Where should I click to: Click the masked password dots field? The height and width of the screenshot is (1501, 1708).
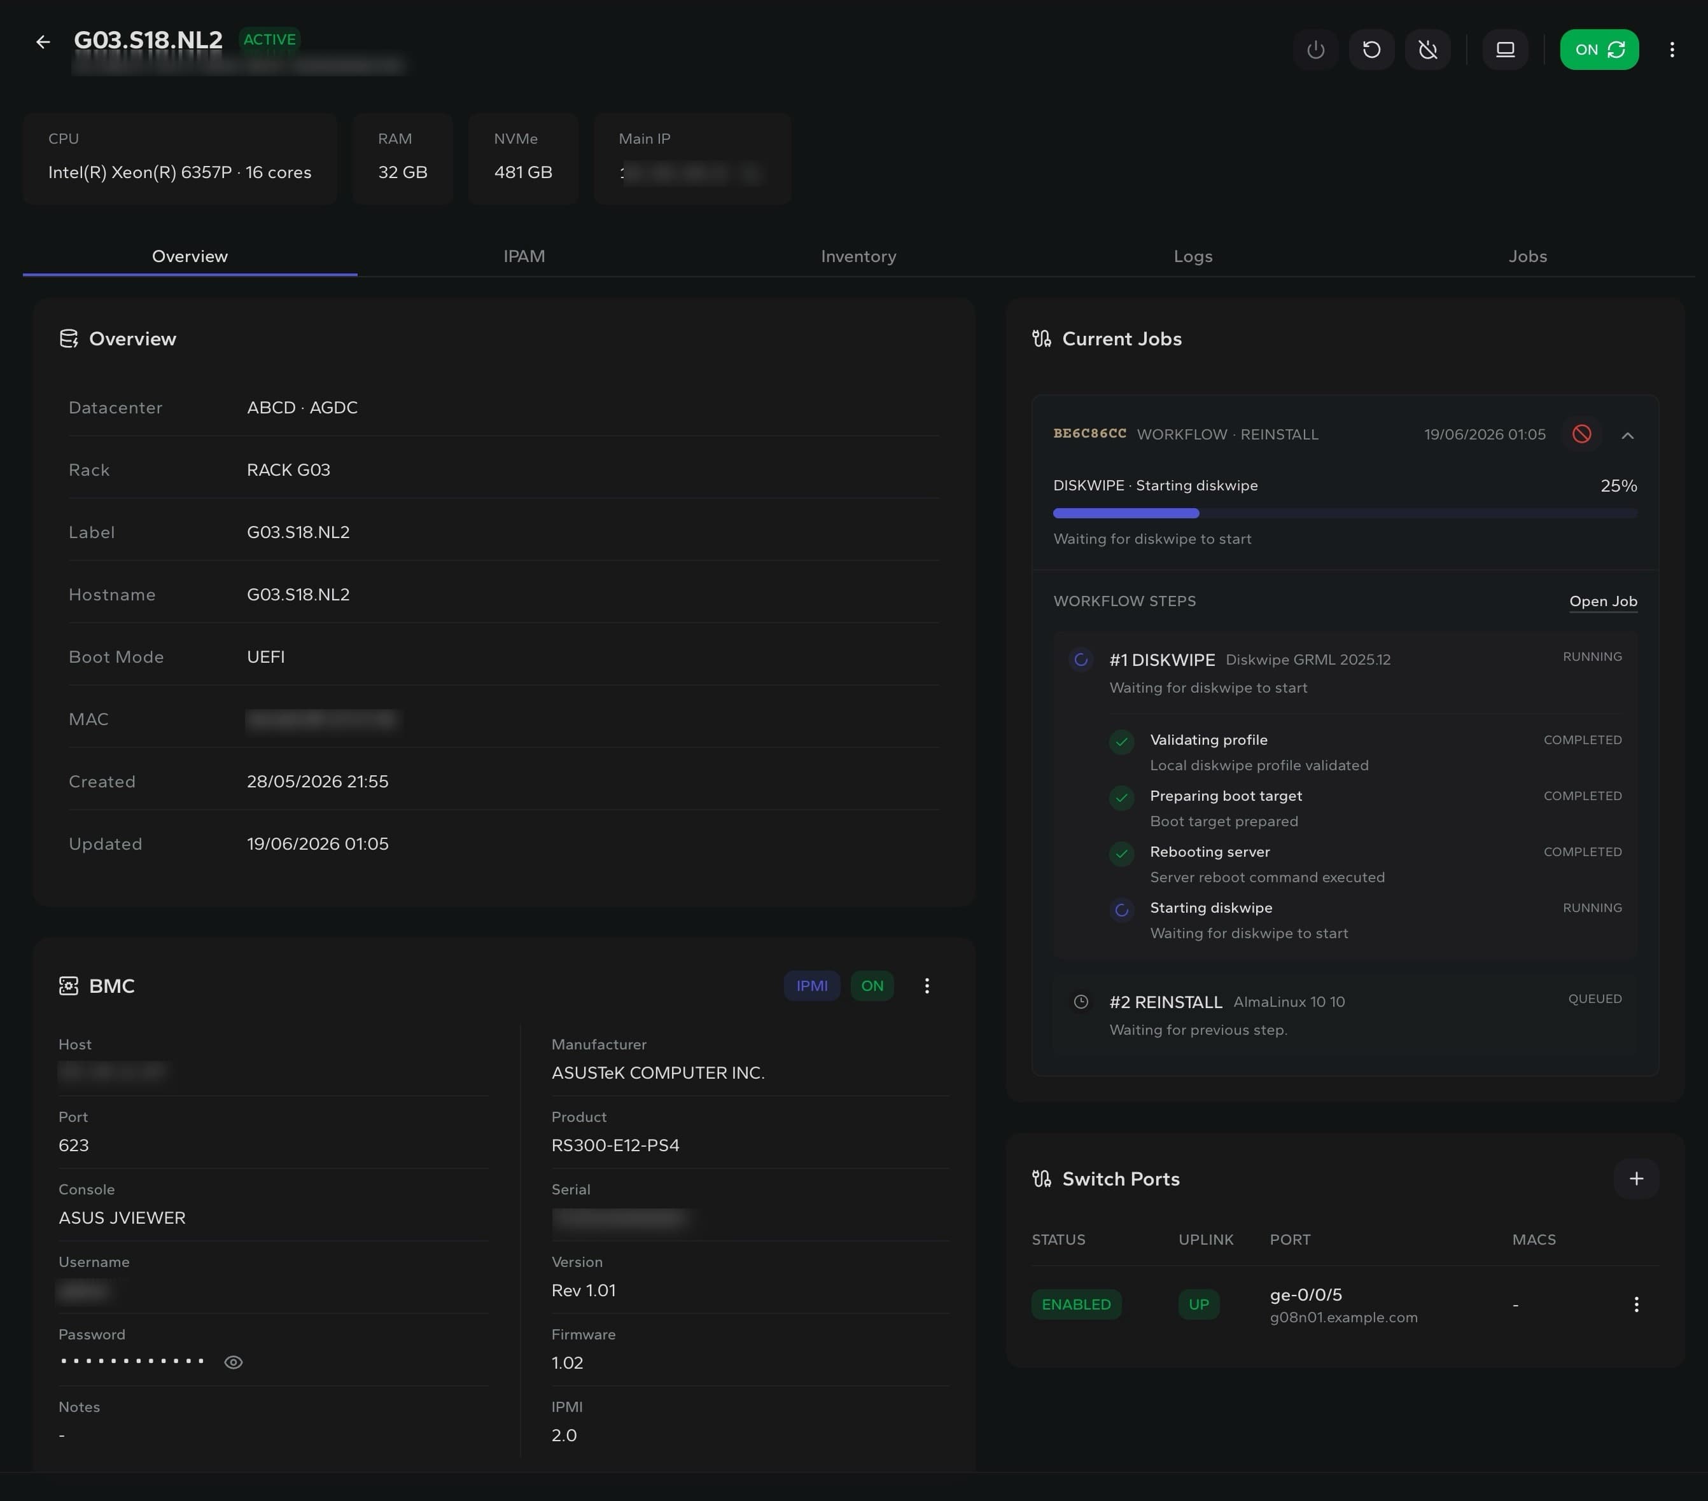(132, 1362)
